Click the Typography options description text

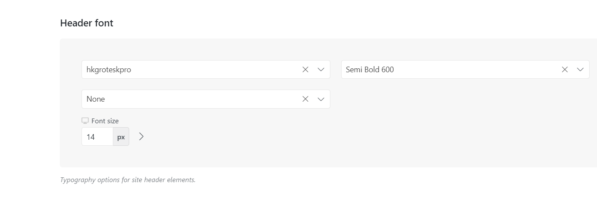128,180
